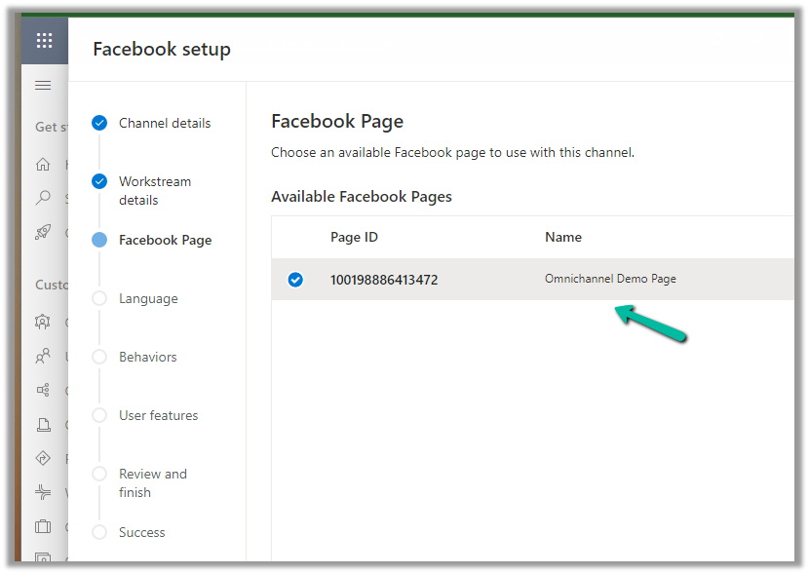This screenshot has width=809, height=574.
Task: Open the User features step
Action: [158, 416]
